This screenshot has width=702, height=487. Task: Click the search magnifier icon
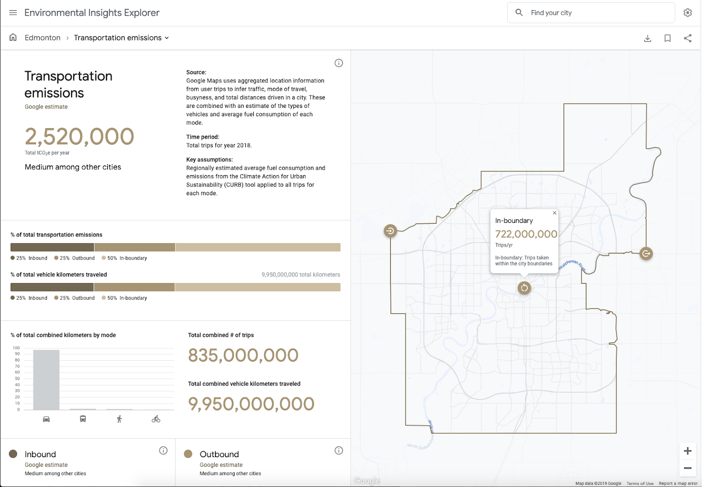click(x=519, y=13)
